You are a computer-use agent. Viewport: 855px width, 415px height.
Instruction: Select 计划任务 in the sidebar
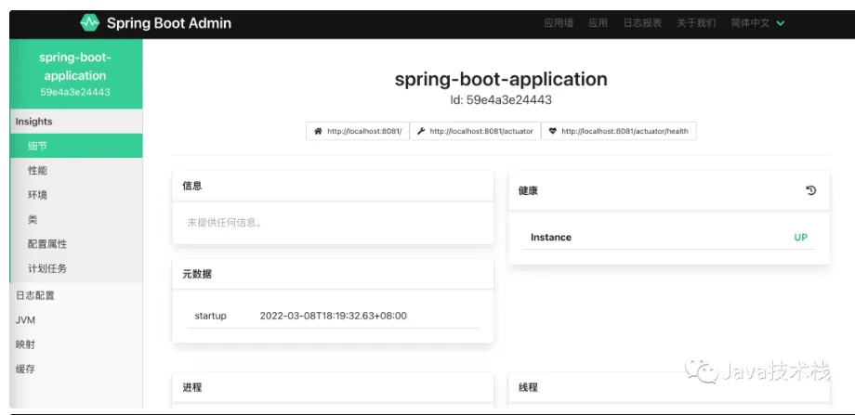coord(76,268)
